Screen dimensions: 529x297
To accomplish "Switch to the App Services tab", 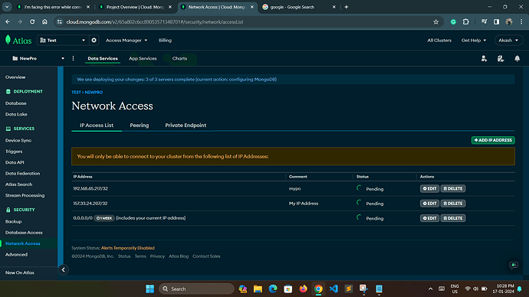I will [143, 58].
